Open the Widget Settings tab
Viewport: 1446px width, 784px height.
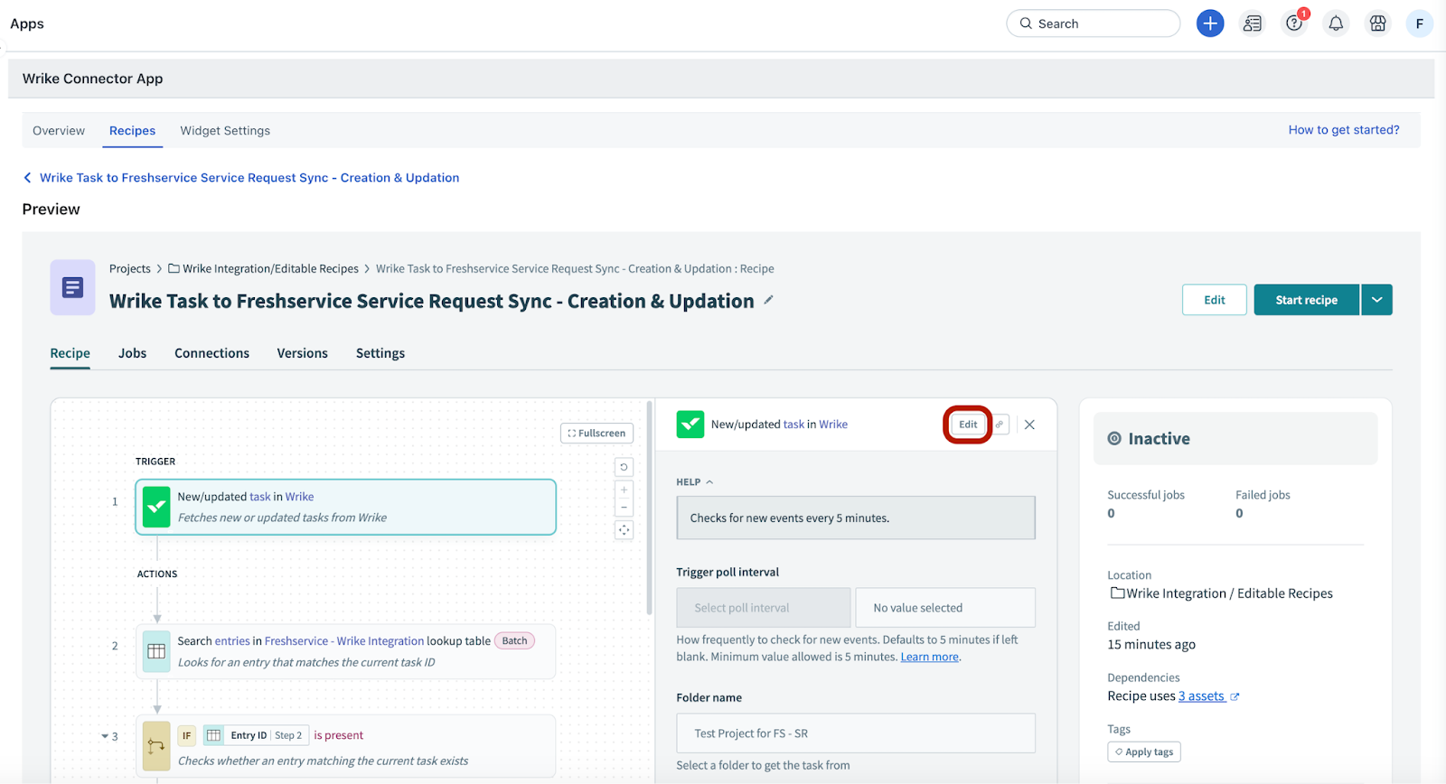tap(225, 131)
